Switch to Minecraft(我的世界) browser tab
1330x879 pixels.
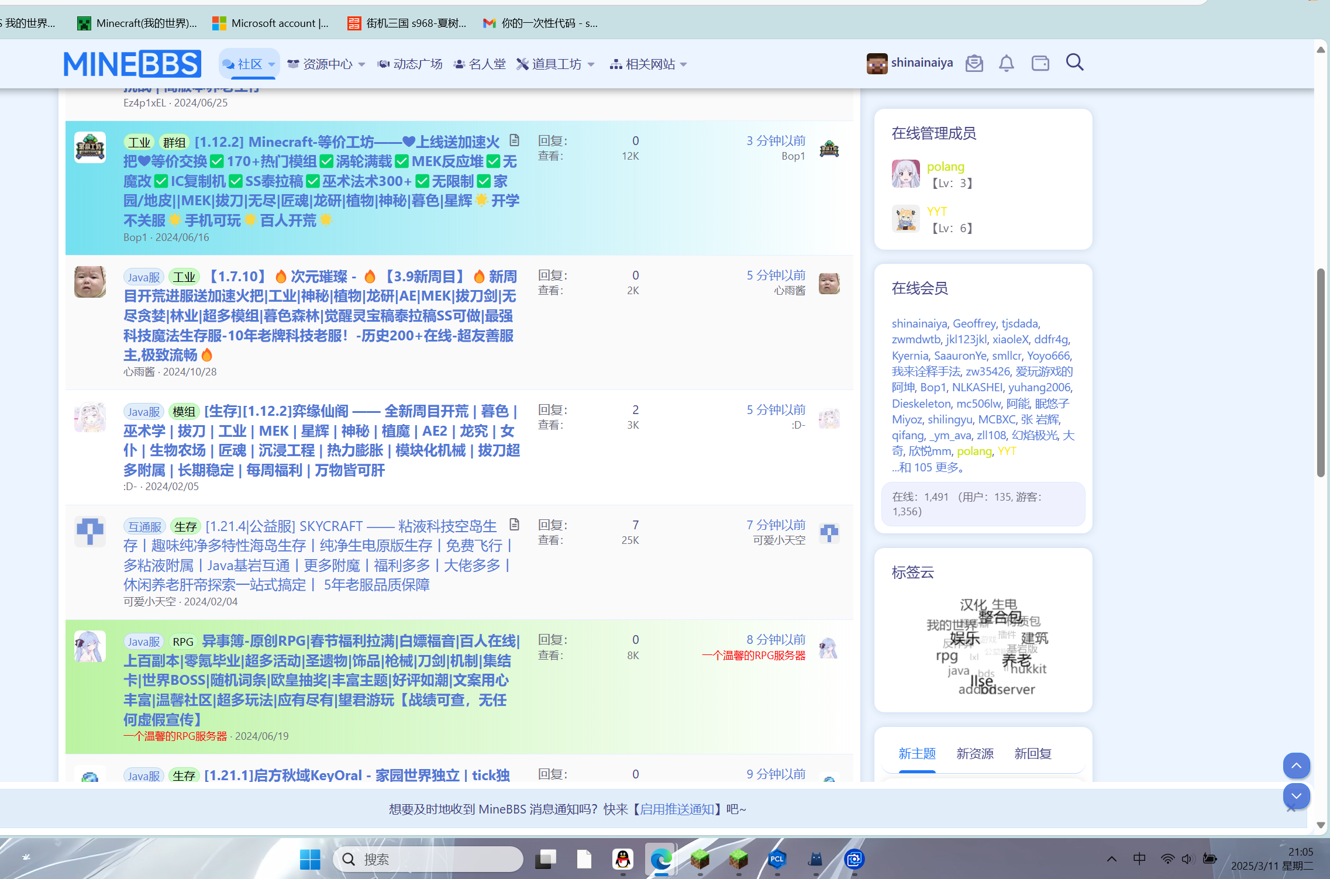coord(137,23)
